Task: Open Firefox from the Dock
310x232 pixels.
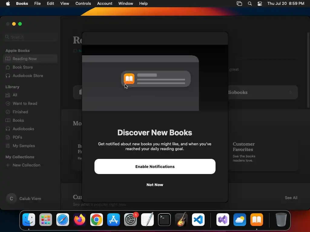Action: tap(80, 220)
